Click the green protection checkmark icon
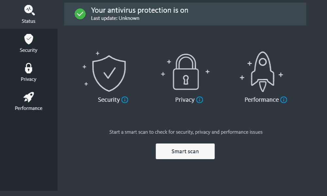327x196 pixels. tap(80, 14)
